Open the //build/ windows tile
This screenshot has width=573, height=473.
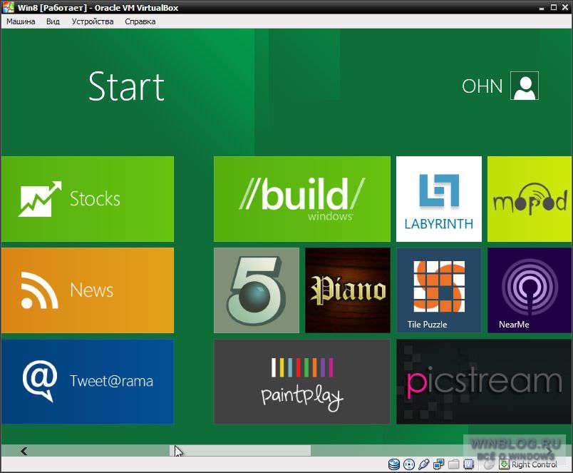pos(302,199)
